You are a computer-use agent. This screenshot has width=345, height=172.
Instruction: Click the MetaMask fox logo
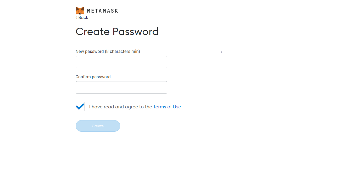80,11
